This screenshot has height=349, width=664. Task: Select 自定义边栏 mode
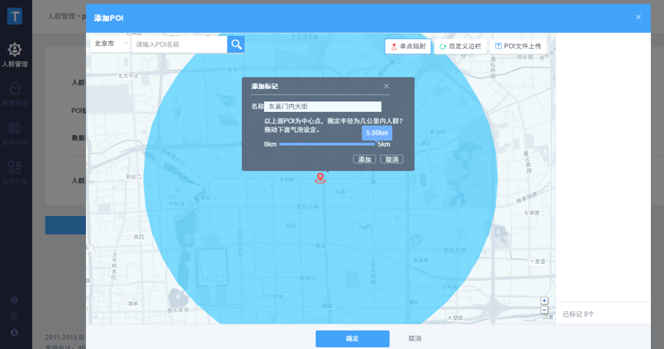pyautogui.click(x=460, y=47)
